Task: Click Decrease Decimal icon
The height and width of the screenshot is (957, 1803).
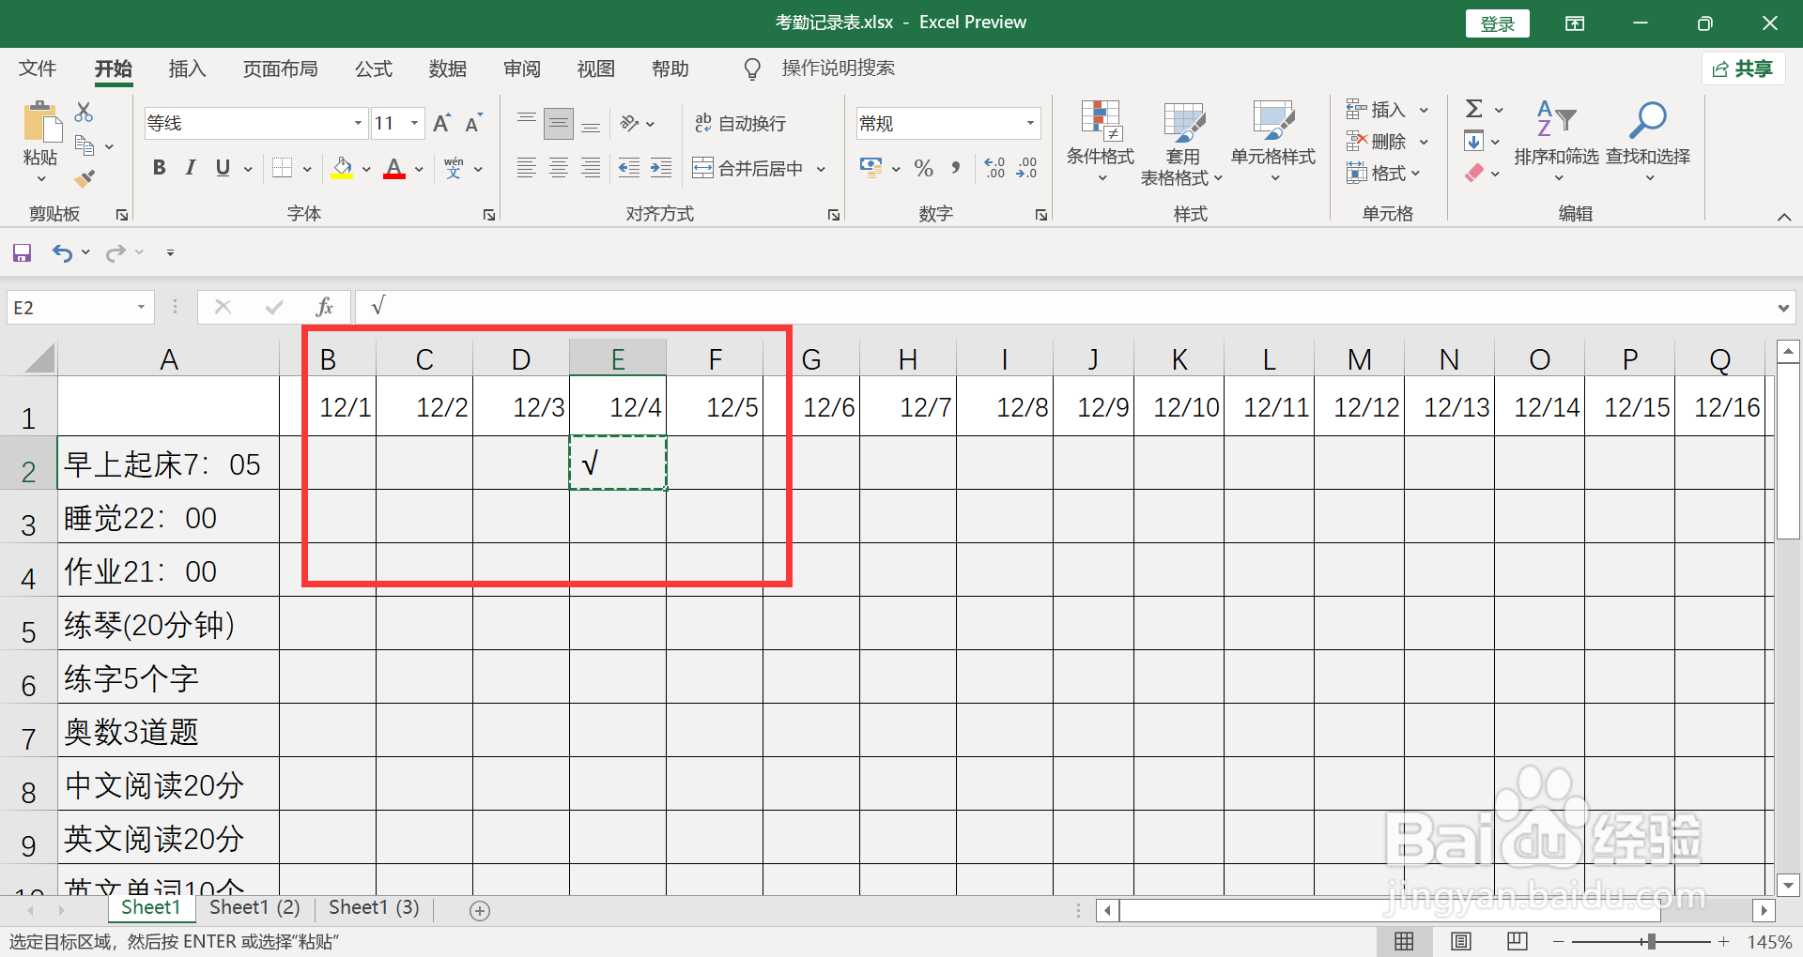Action: coord(1027,168)
